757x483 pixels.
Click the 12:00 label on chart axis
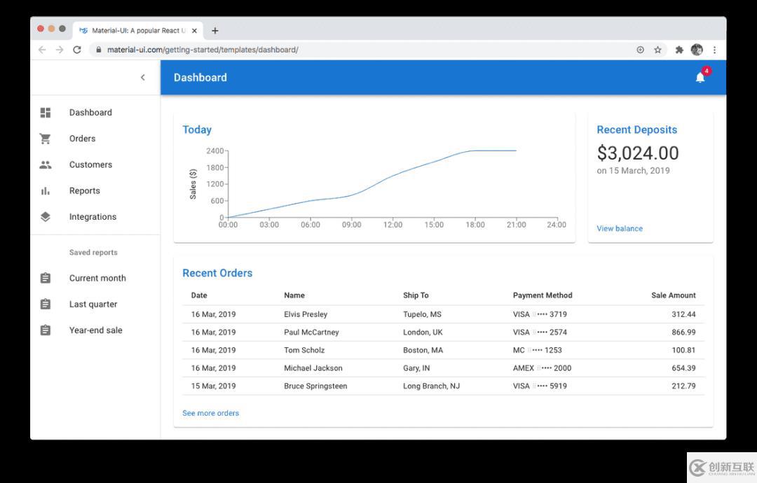pyautogui.click(x=393, y=225)
